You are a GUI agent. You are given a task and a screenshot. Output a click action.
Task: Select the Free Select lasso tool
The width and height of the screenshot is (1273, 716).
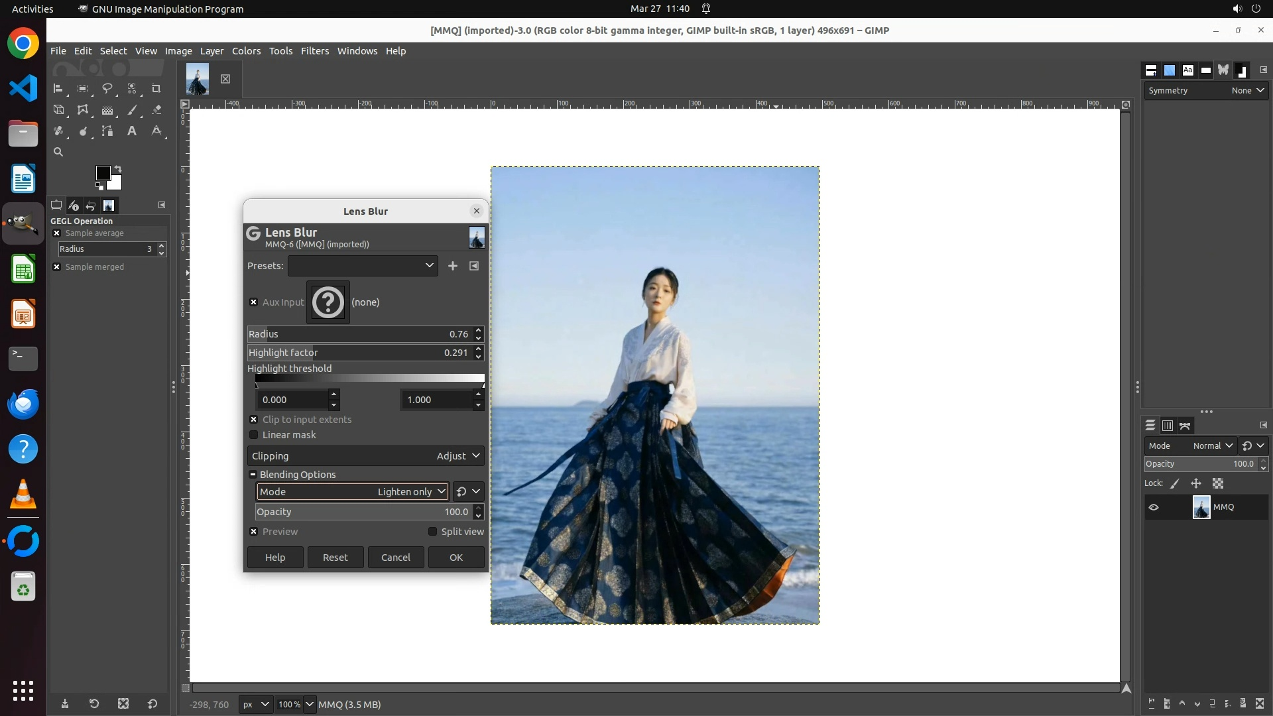click(107, 88)
